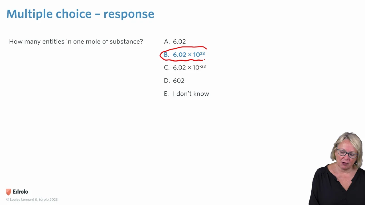Click the word "response" in the title
The width and height of the screenshot is (365, 205).
pos(129,14)
